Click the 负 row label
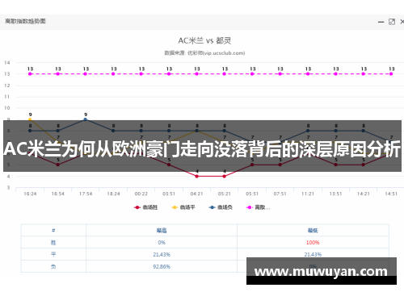Viewport: 404px width, 292px height. click(x=53, y=266)
